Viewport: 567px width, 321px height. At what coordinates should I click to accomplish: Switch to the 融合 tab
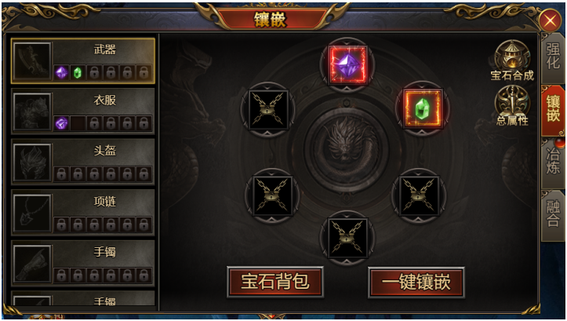[x=553, y=214]
